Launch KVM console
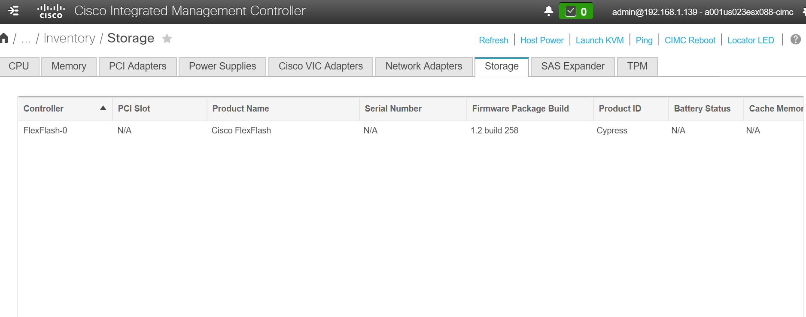 pos(599,40)
